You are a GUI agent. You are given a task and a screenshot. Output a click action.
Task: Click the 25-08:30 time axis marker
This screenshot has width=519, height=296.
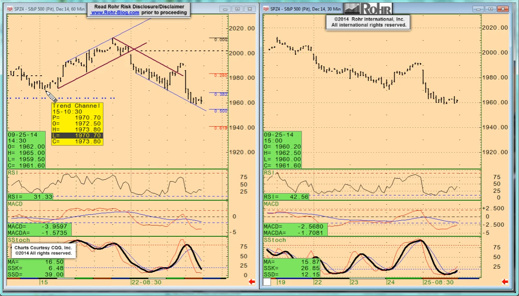pos(438,282)
